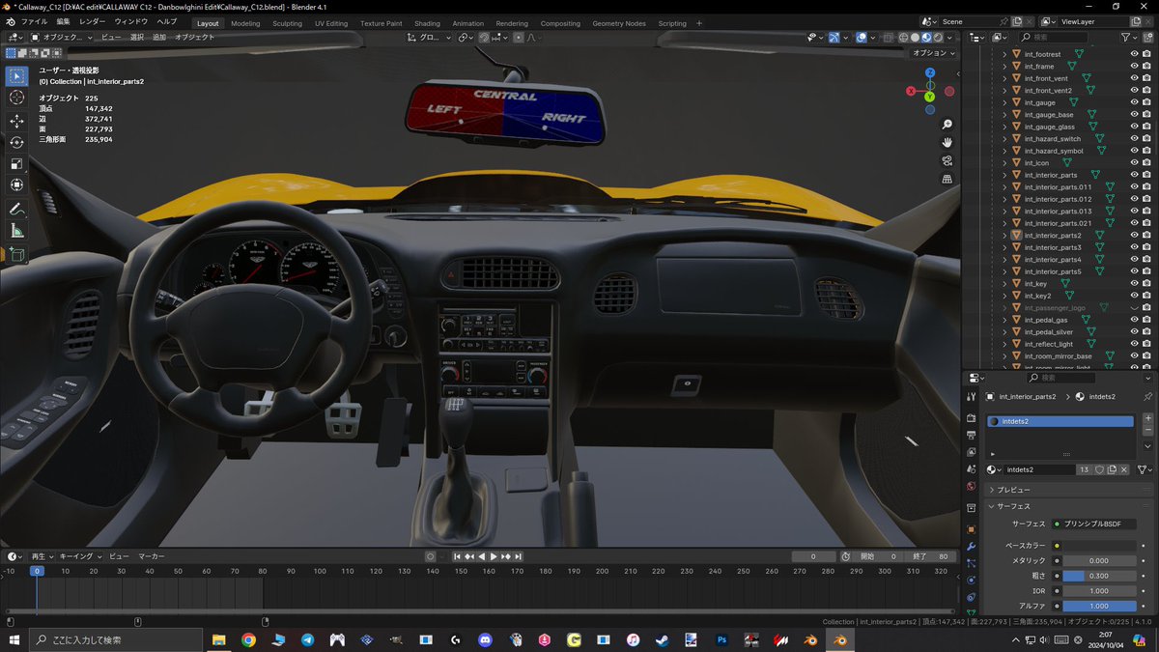Add a material slot with plus button
Viewport: 1159px width, 652px height.
point(1147,419)
